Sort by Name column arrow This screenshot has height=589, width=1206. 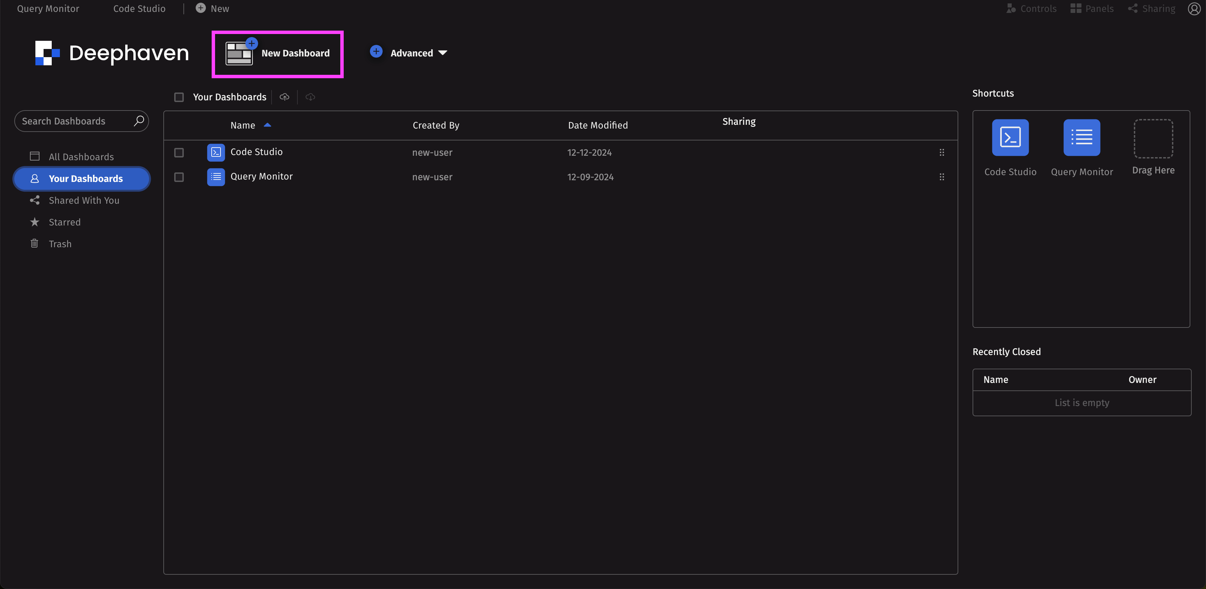point(267,125)
